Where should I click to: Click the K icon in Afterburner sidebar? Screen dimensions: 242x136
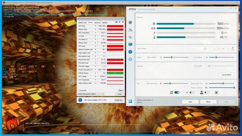130,59
